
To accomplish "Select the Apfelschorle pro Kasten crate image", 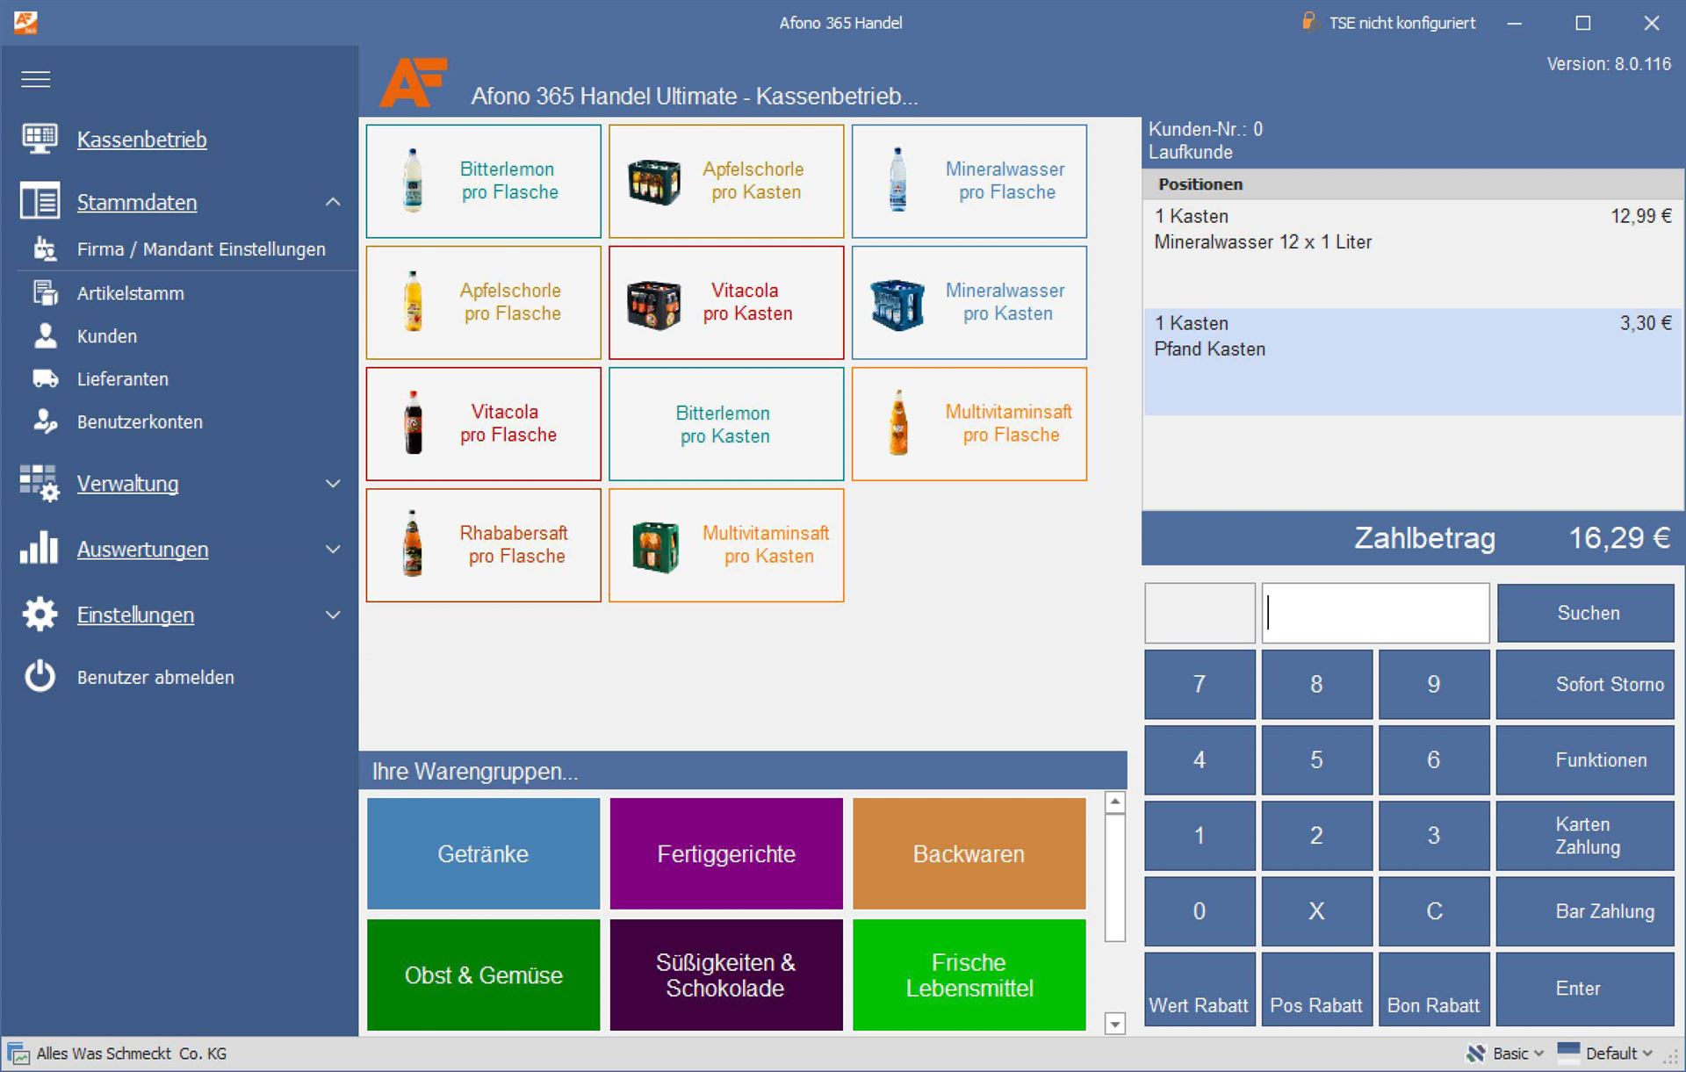I will click(x=654, y=182).
